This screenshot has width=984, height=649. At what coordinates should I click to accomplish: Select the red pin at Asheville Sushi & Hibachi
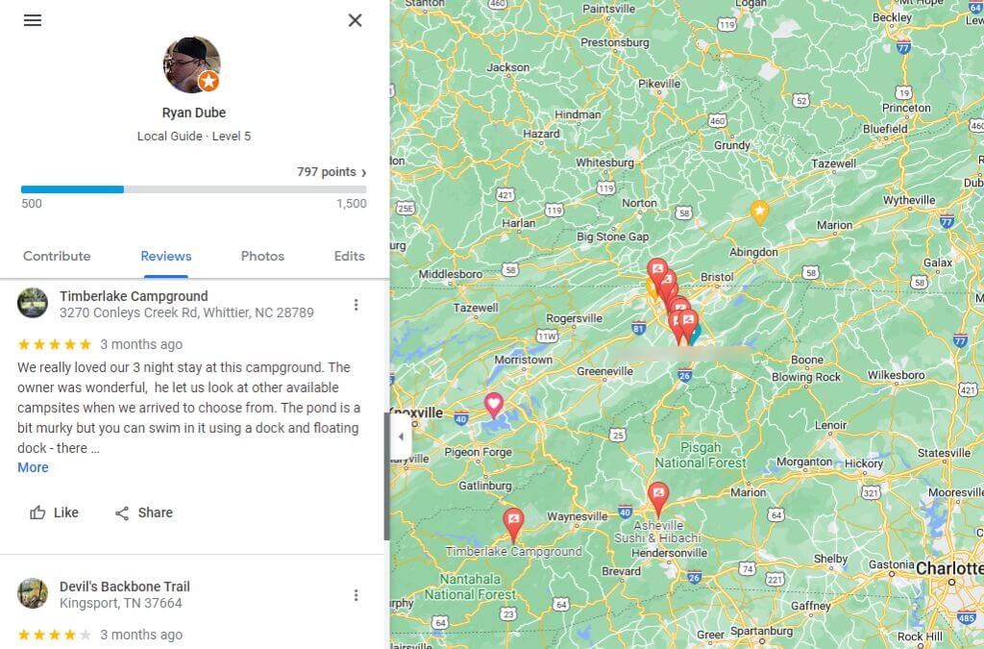click(x=657, y=498)
